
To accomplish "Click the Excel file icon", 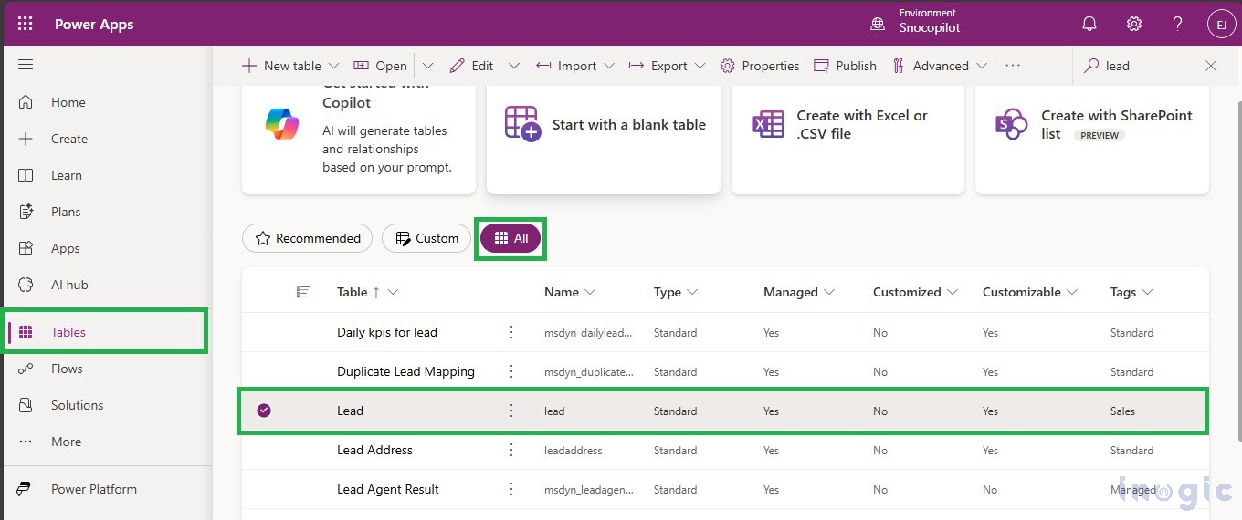I will coord(768,124).
